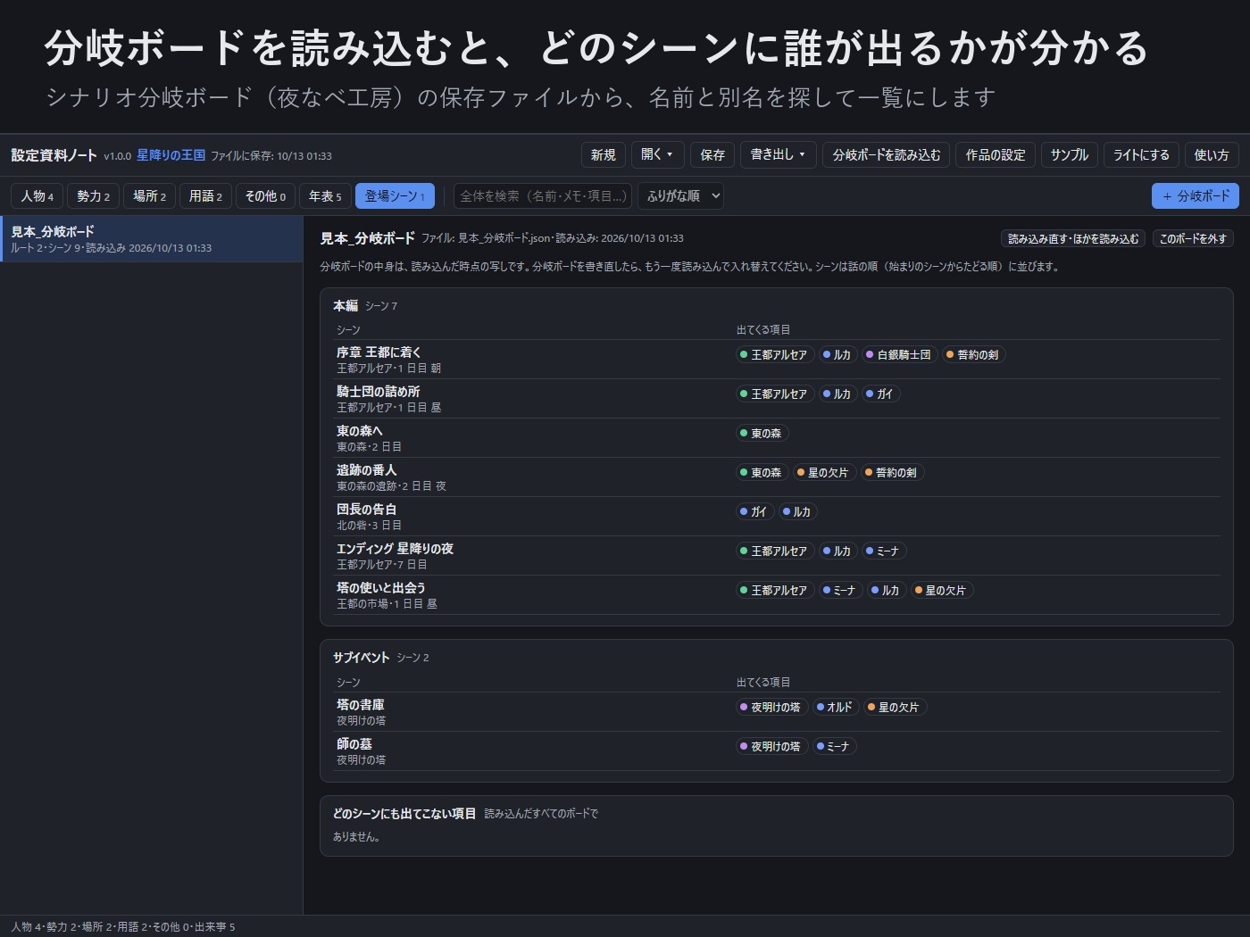
Task: Click the サブイベント section heading
Action: click(x=361, y=658)
